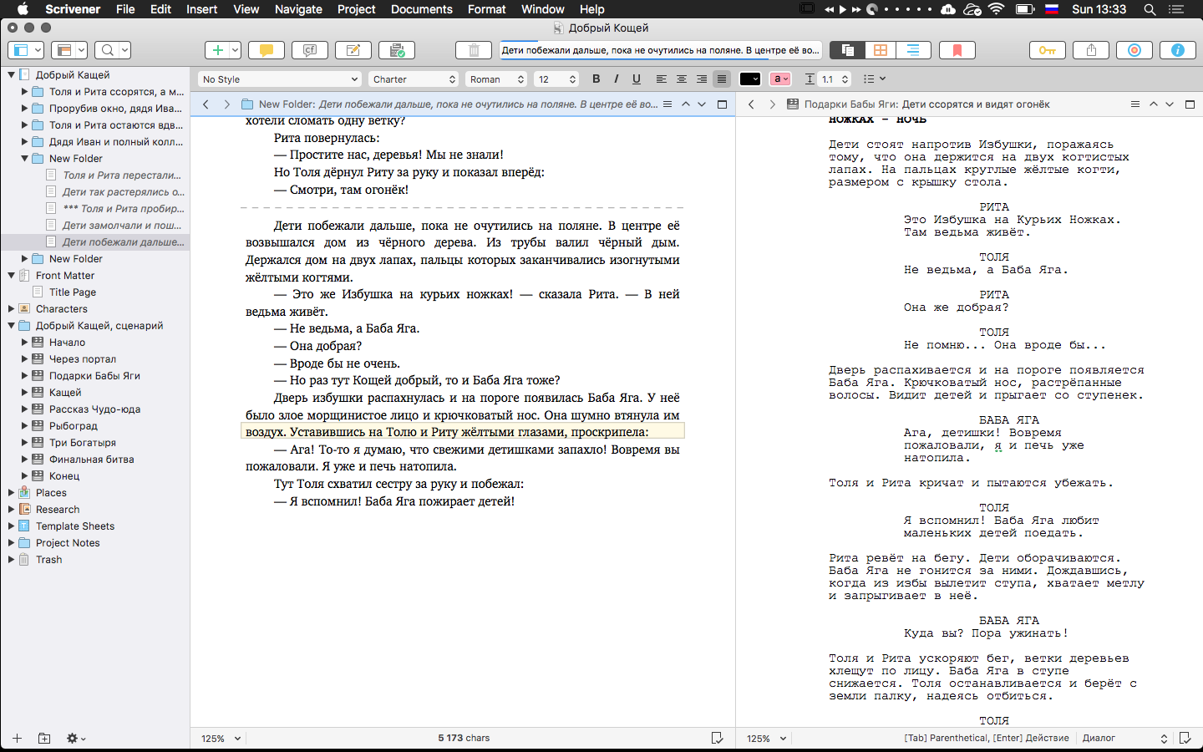The image size is (1203, 752).
Task: Select Title Page in the binder
Action: pos(72,292)
